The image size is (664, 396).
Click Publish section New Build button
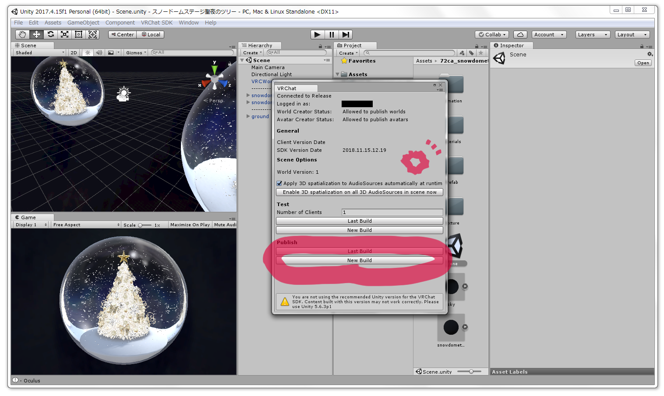pos(360,260)
